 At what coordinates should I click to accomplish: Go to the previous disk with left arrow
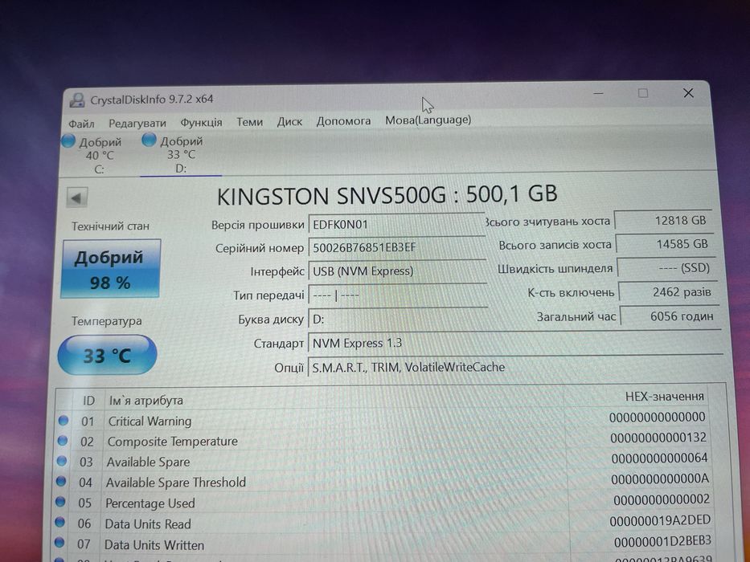coord(76,198)
